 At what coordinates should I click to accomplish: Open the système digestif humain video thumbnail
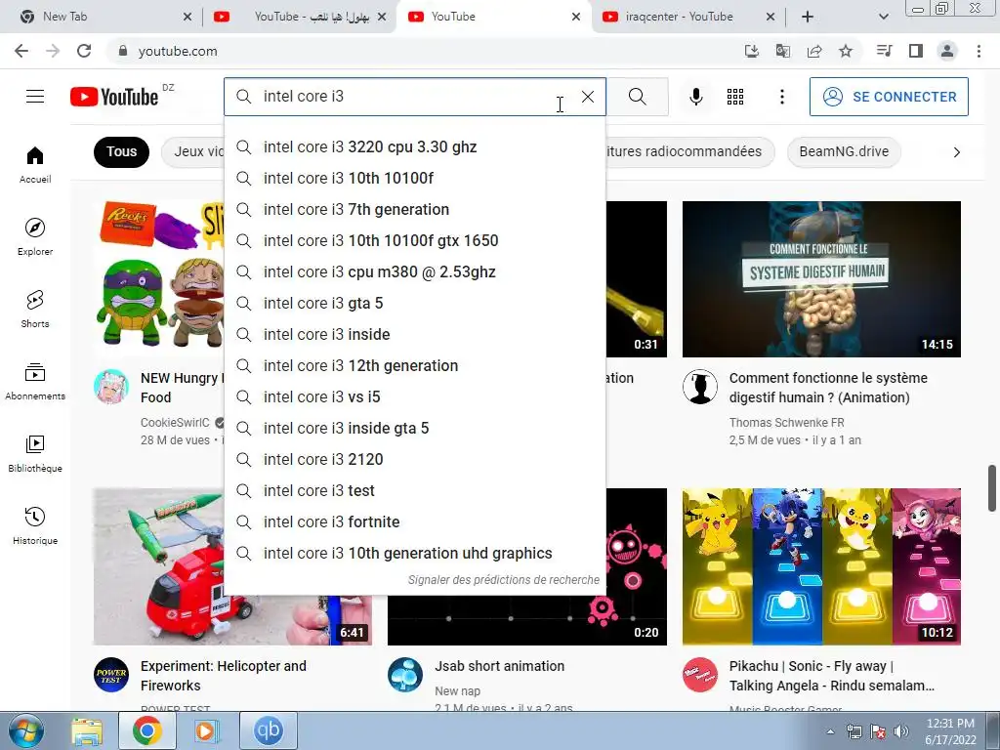(821, 279)
